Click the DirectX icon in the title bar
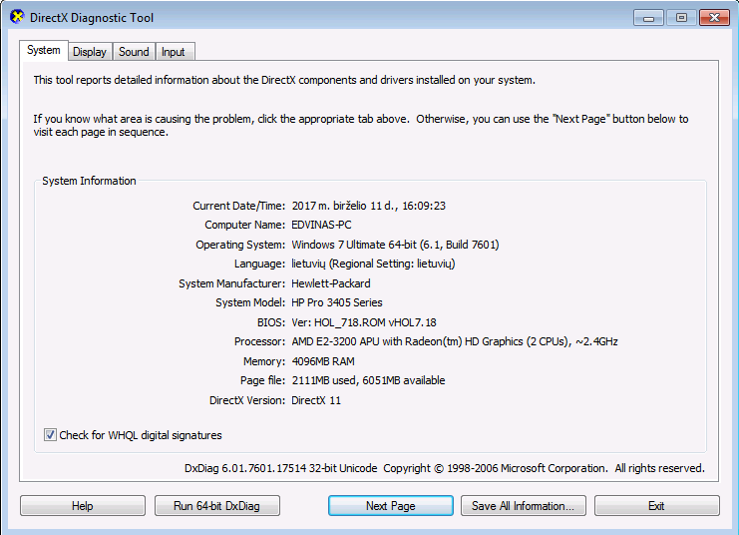Screen dimensions: 739x535 tap(16, 18)
